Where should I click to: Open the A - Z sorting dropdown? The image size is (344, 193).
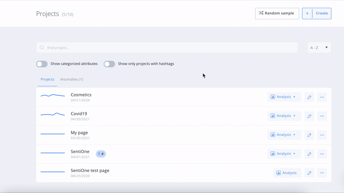319,48
